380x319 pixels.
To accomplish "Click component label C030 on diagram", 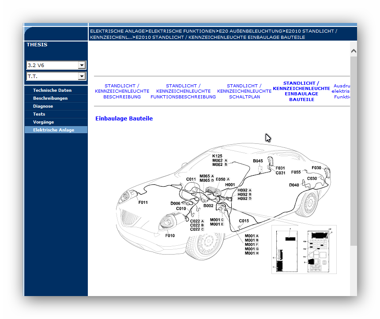I will click(312, 179).
